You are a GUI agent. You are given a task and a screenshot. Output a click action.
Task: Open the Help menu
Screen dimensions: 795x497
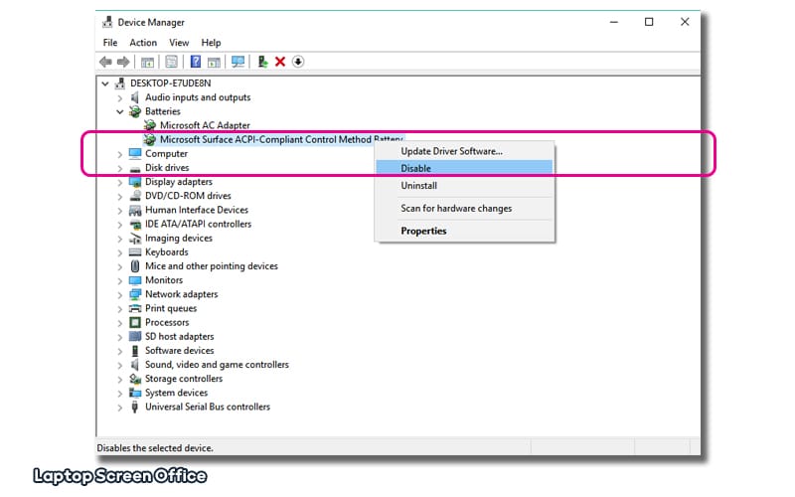211,43
